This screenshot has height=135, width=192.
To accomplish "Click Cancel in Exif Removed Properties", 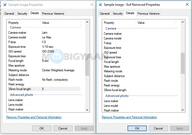I will point(158,128).
